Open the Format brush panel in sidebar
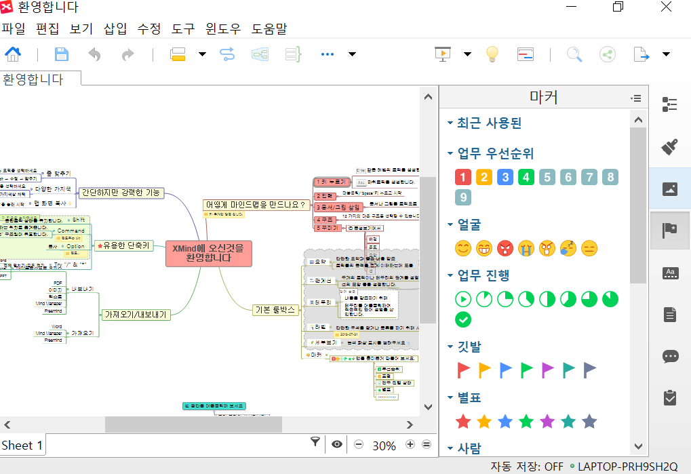 click(x=670, y=146)
